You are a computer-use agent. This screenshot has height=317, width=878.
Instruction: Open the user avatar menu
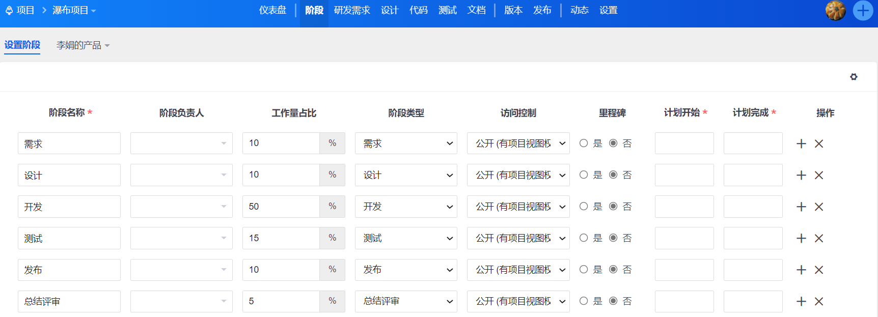(835, 10)
